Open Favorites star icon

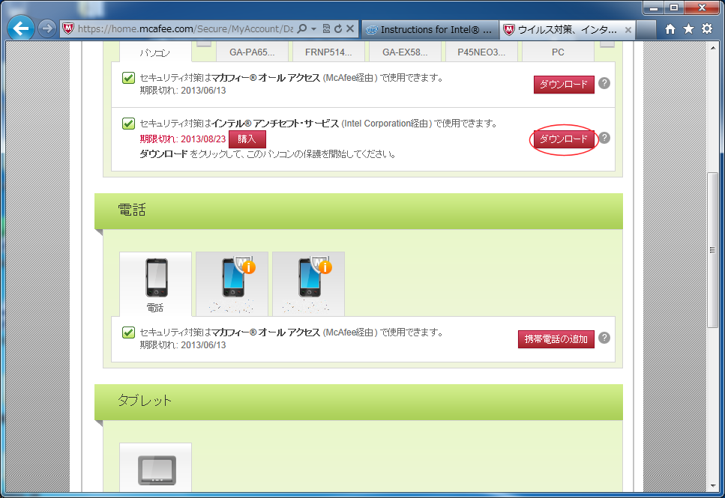pyautogui.click(x=688, y=29)
